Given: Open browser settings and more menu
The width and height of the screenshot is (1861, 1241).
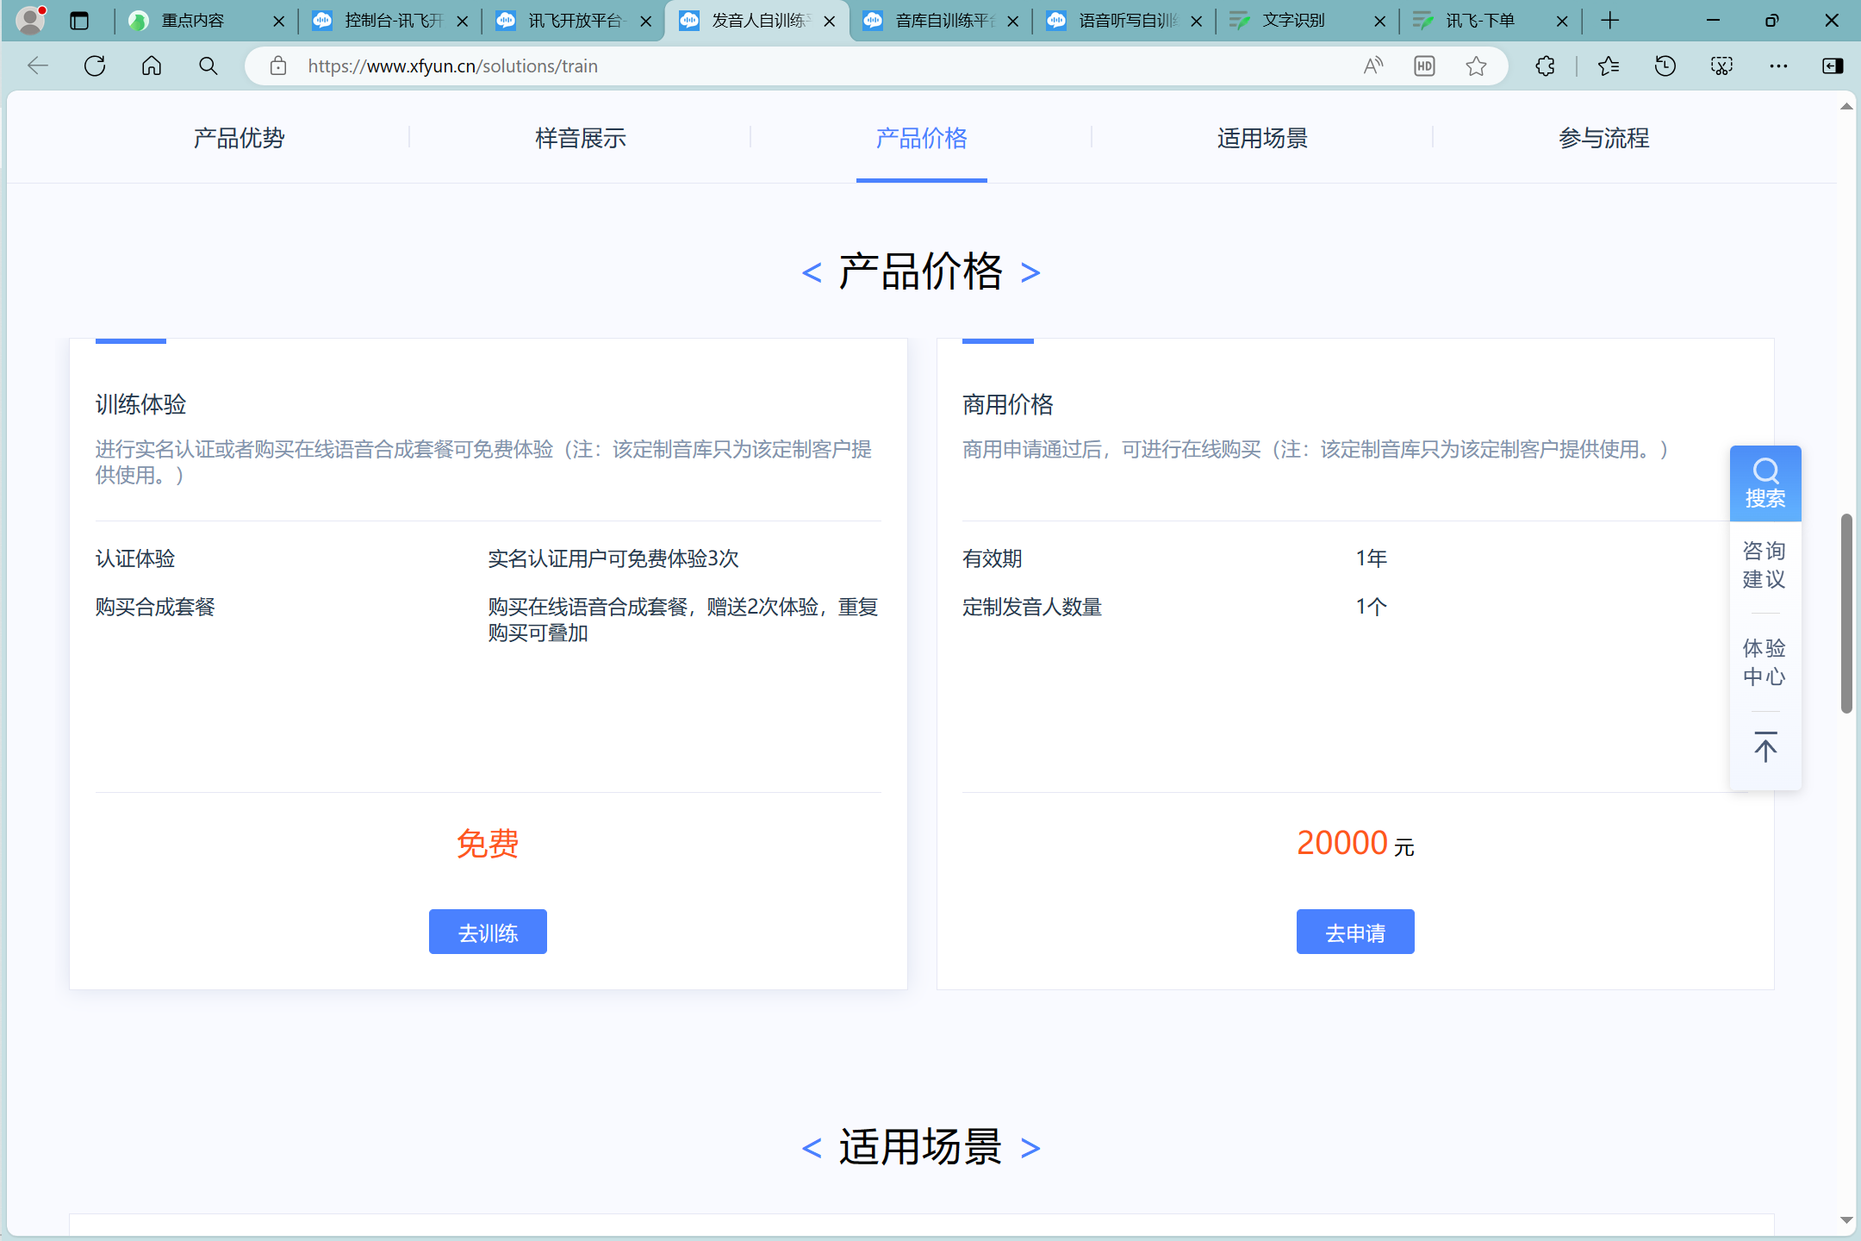Looking at the screenshot, I should tap(1778, 66).
